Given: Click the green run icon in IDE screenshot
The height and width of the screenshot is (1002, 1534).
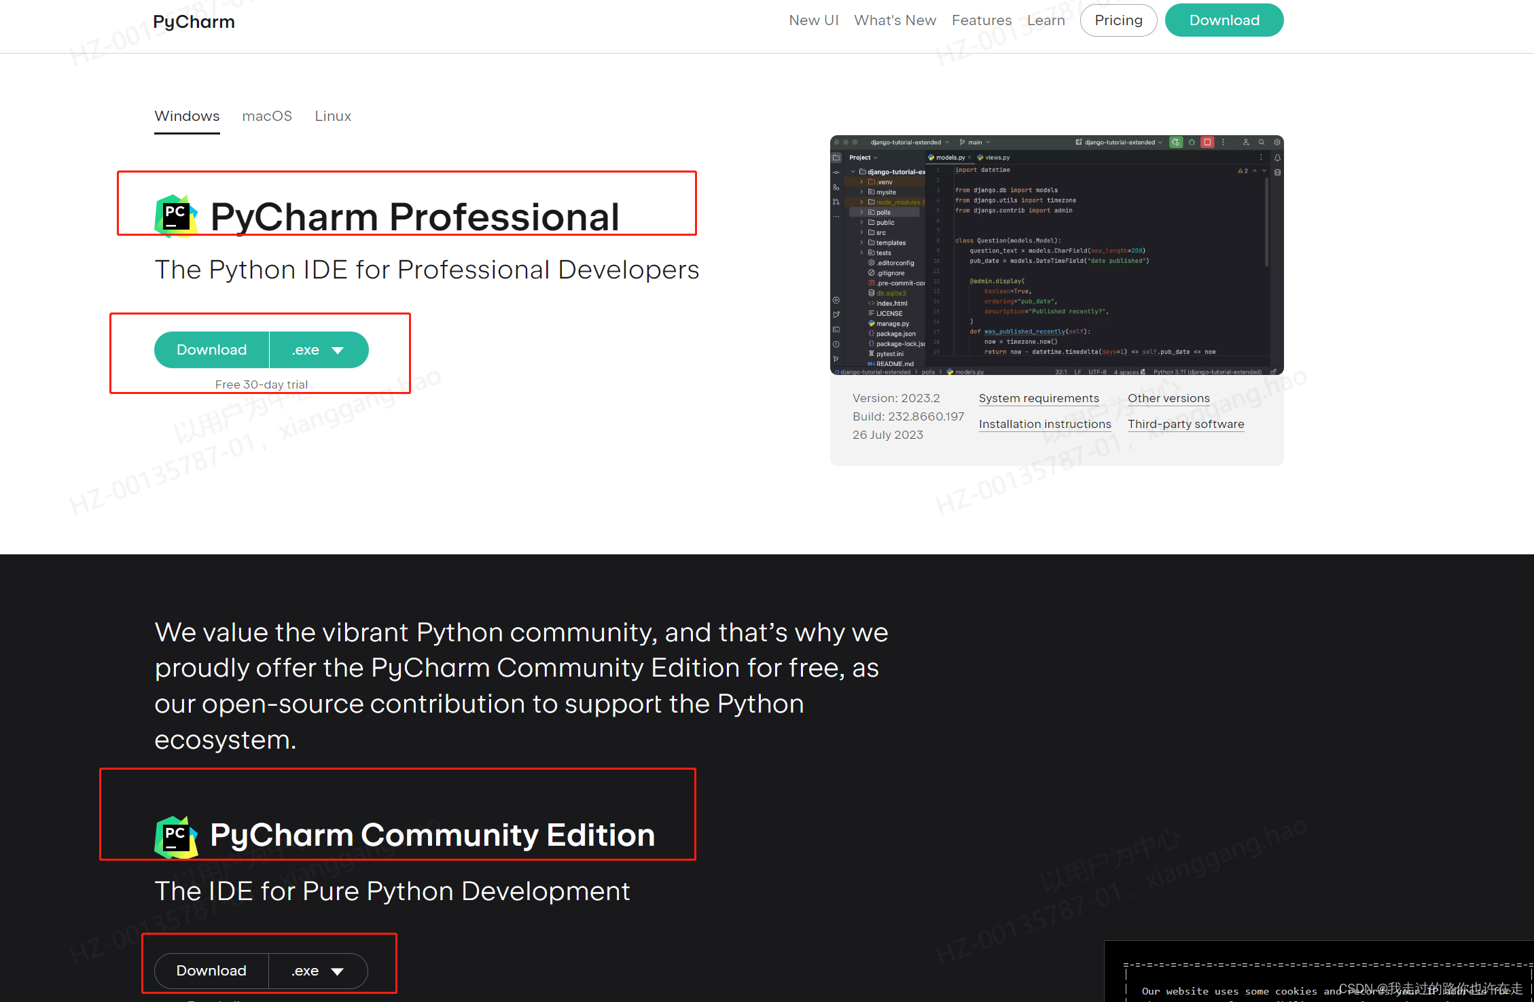Looking at the screenshot, I should pyautogui.click(x=1176, y=142).
